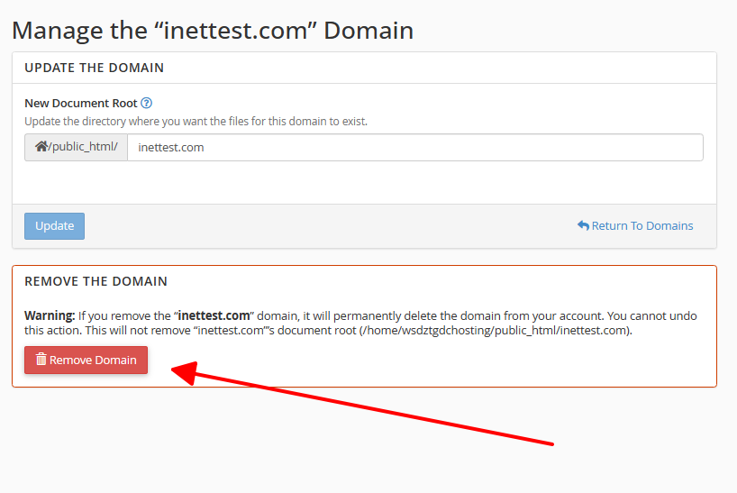The width and height of the screenshot is (737, 493).
Task: Click the red arrow annotation's arrowhead
Action: tap(185, 373)
